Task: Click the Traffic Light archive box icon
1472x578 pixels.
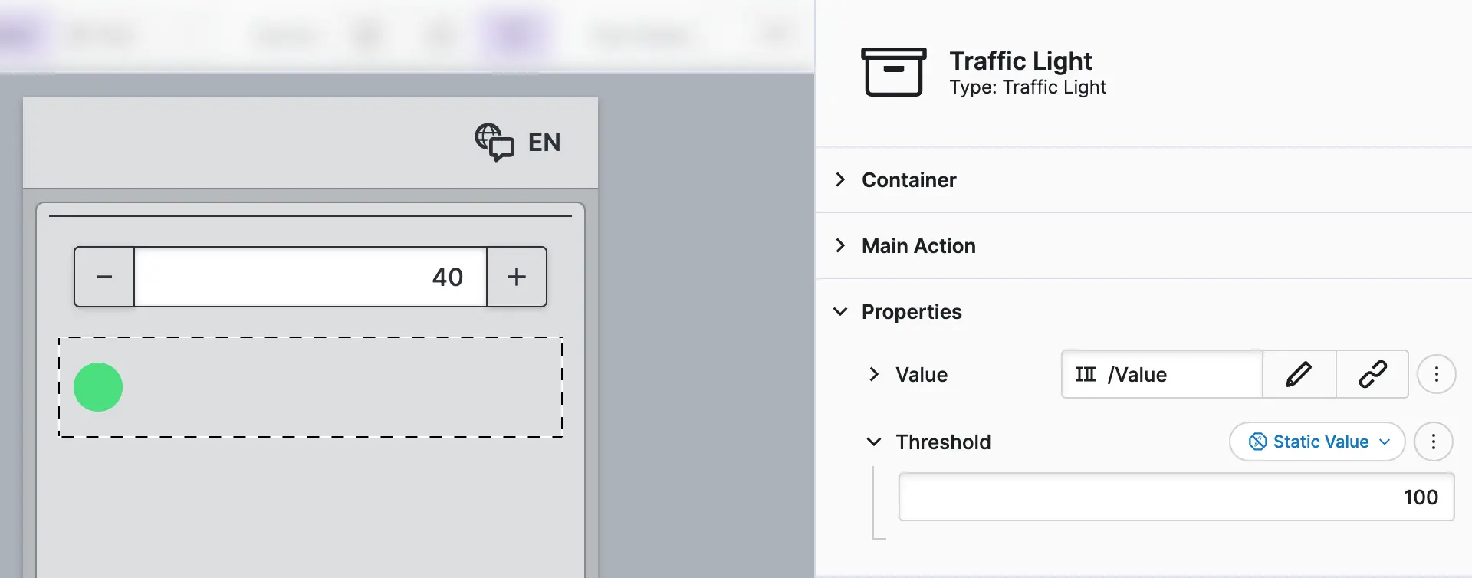Action: (893, 72)
